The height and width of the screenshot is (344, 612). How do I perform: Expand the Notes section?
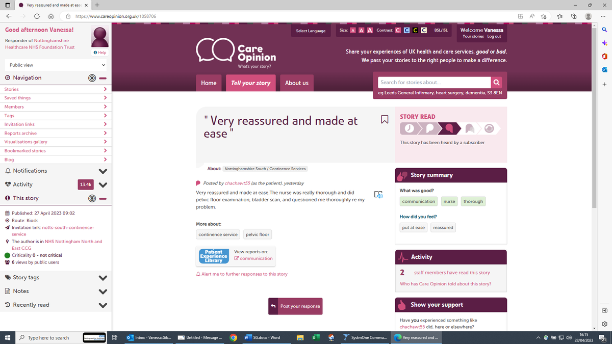click(x=103, y=292)
